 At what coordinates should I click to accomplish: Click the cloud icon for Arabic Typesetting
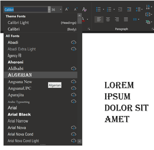(74, 102)
